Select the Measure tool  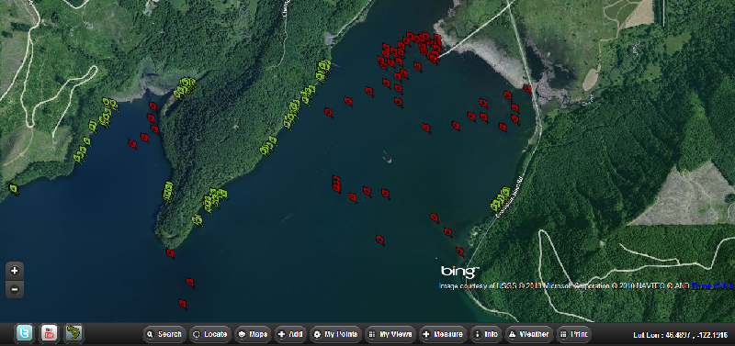click(x=443, y=334)
